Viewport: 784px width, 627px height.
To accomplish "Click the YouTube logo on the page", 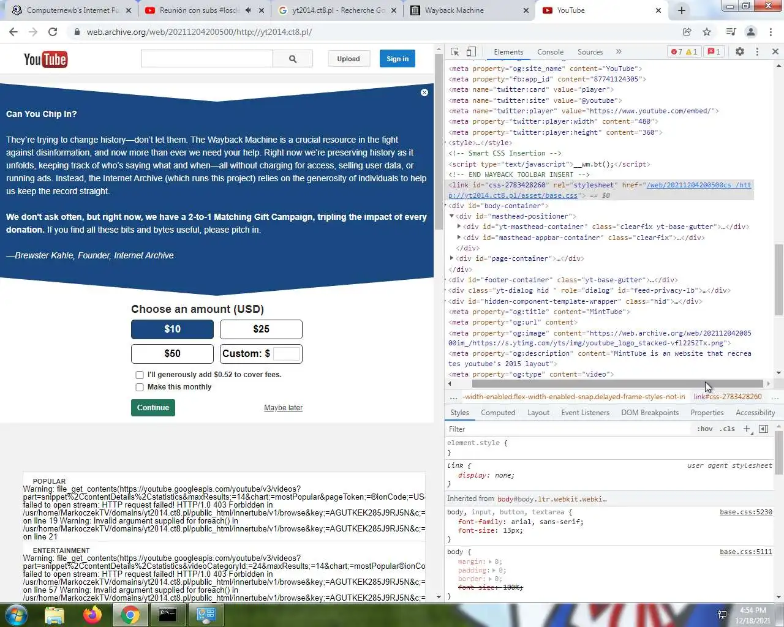I will (x=45, y=59).
